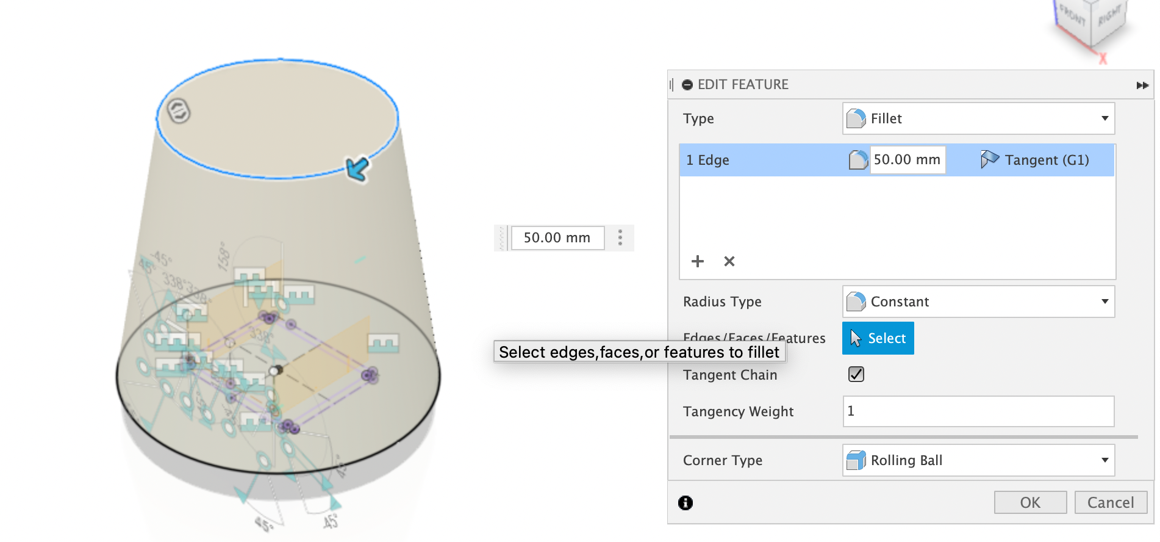Open the Tangent (G1) continuity dropdown
The width and height of the screenshot is (1160, 542).
pyautogui.click(x=1035, y=160)
